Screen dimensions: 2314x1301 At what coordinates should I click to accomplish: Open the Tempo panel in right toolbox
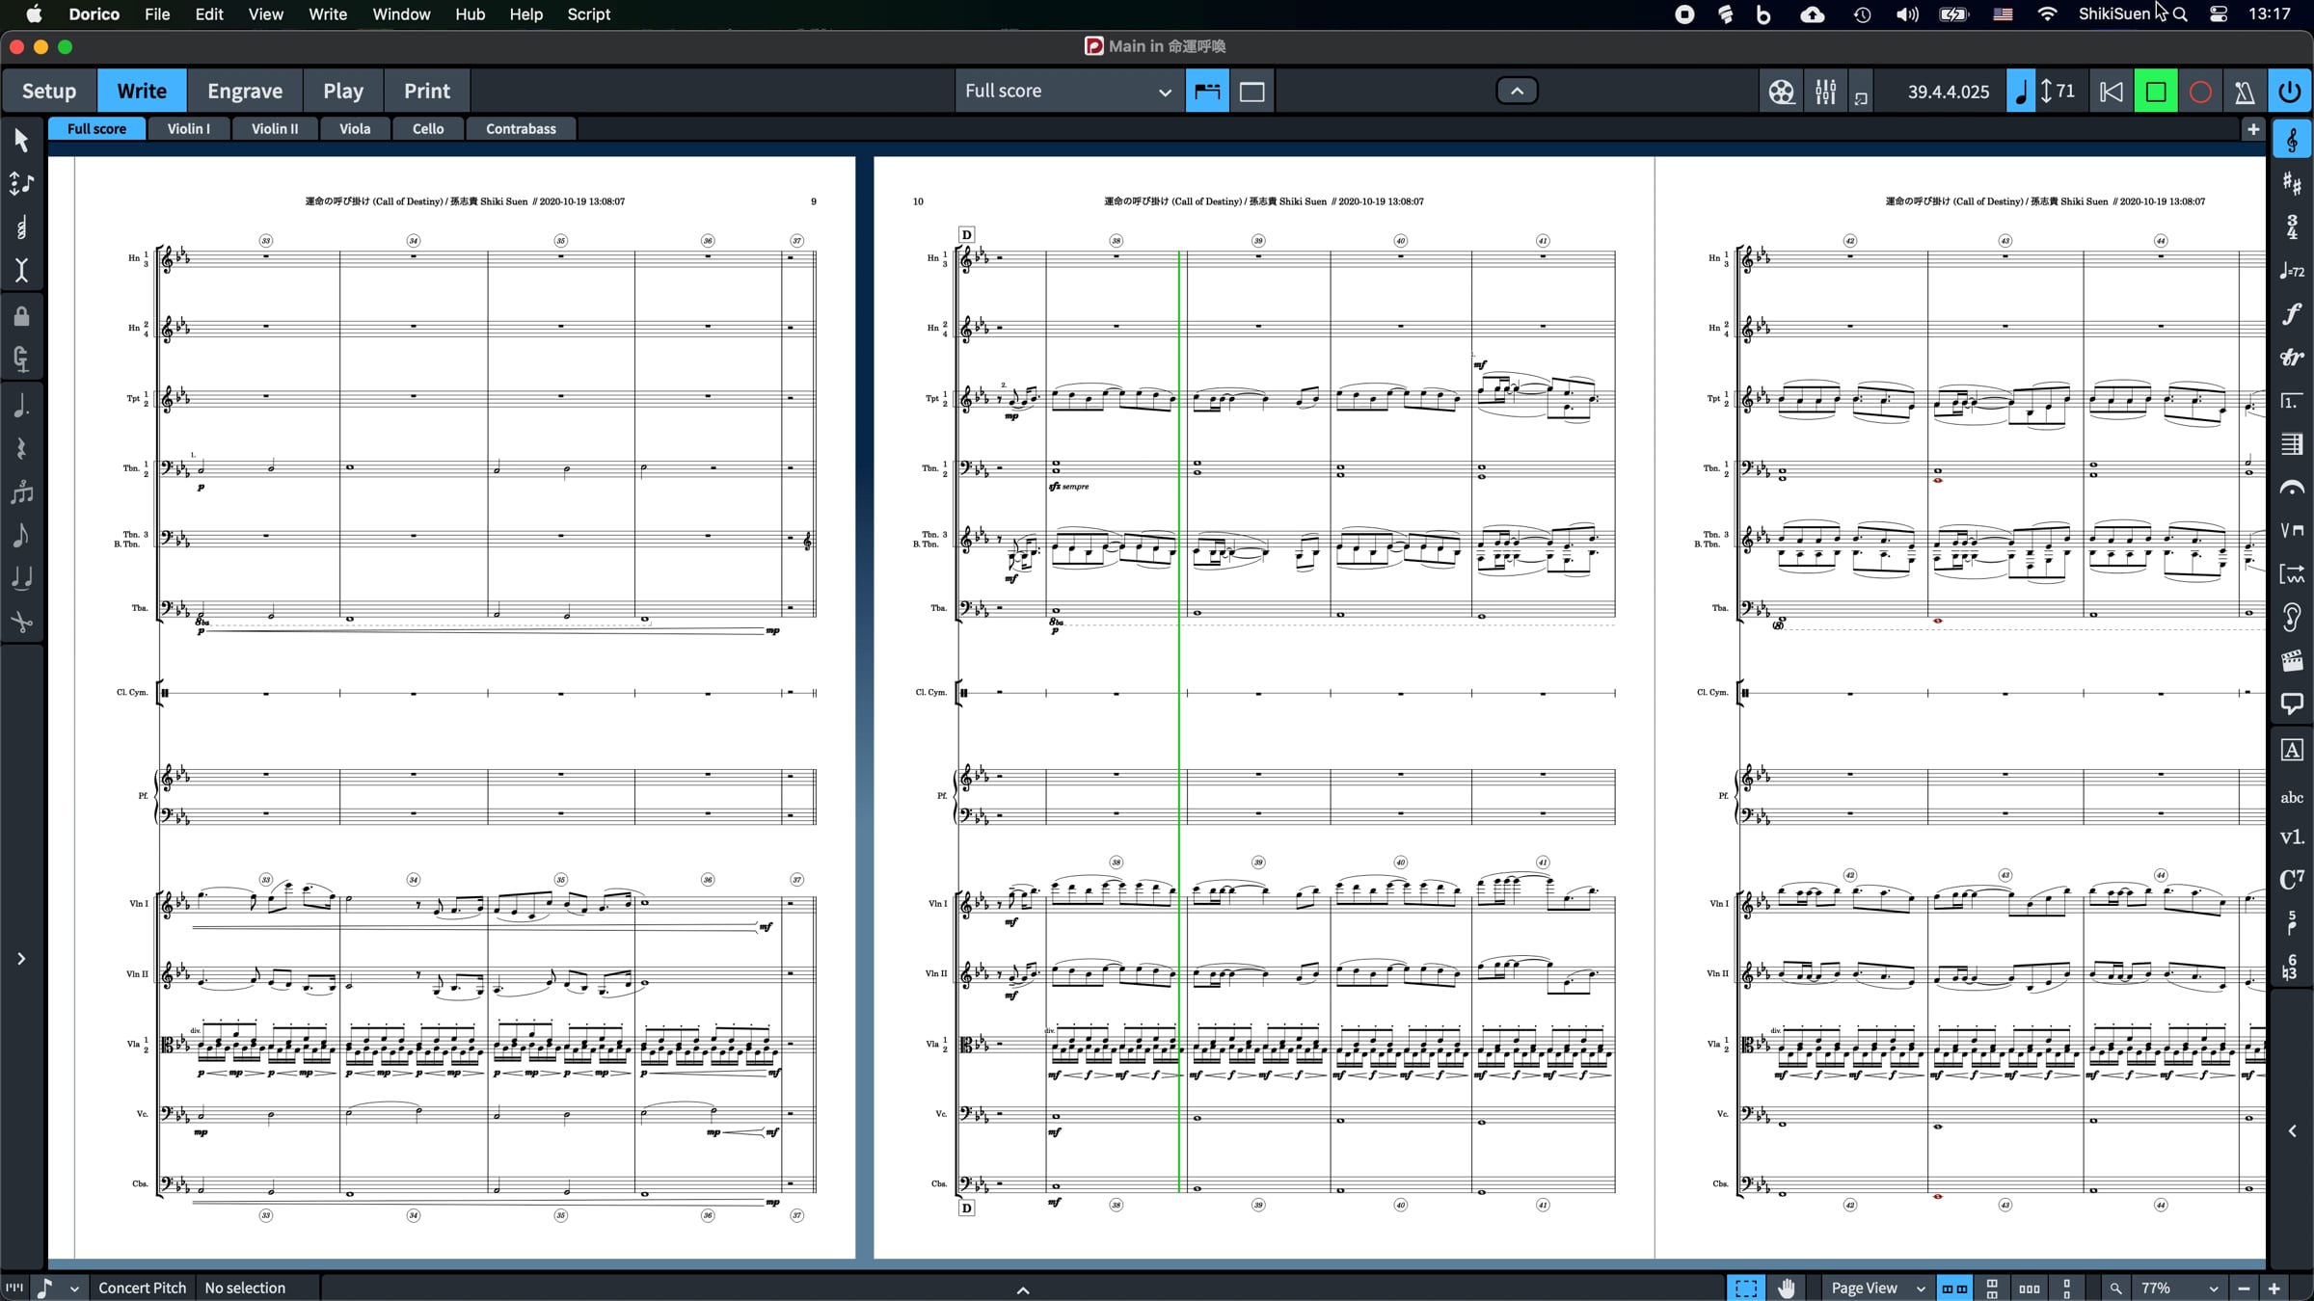click(2292, 271)
